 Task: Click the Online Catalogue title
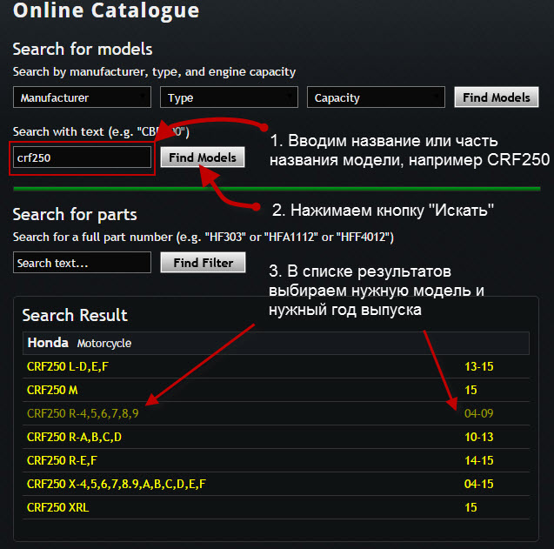[106, 10]
